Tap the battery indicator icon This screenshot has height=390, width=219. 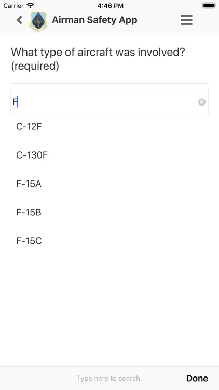click(x=209, y=6)
